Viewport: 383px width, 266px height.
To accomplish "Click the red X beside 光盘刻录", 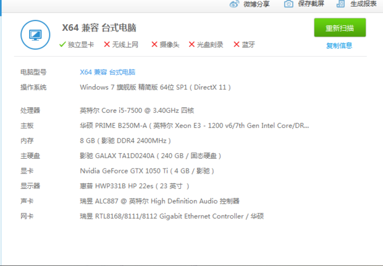I will tap(192, 44).
